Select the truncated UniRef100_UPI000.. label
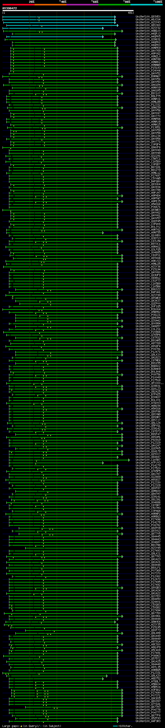 point(149,383)
